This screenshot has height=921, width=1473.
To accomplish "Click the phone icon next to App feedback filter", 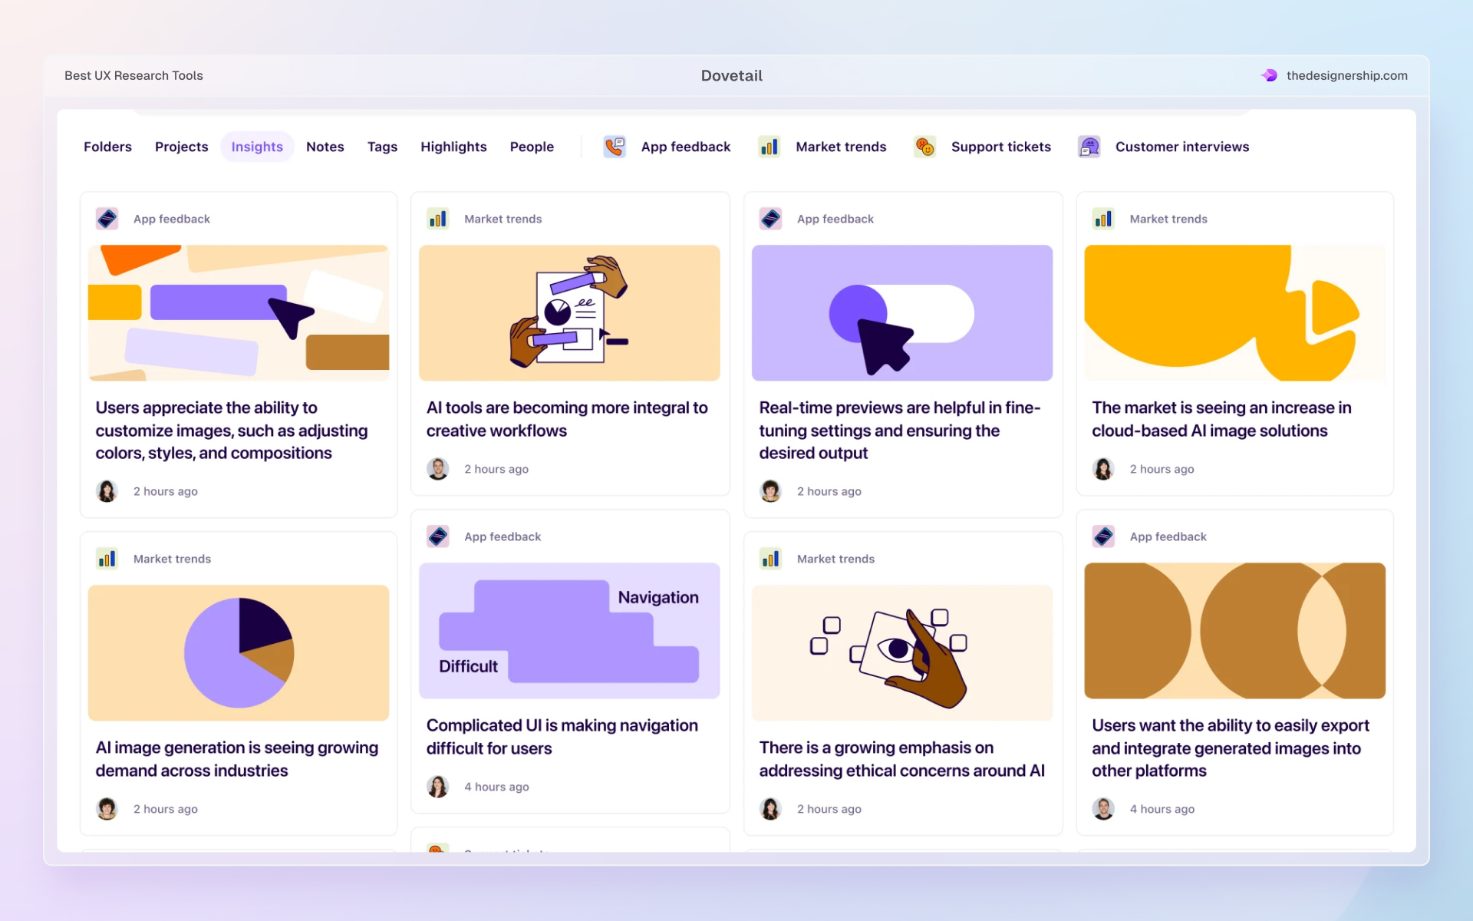I will click(x=614, y=147).
